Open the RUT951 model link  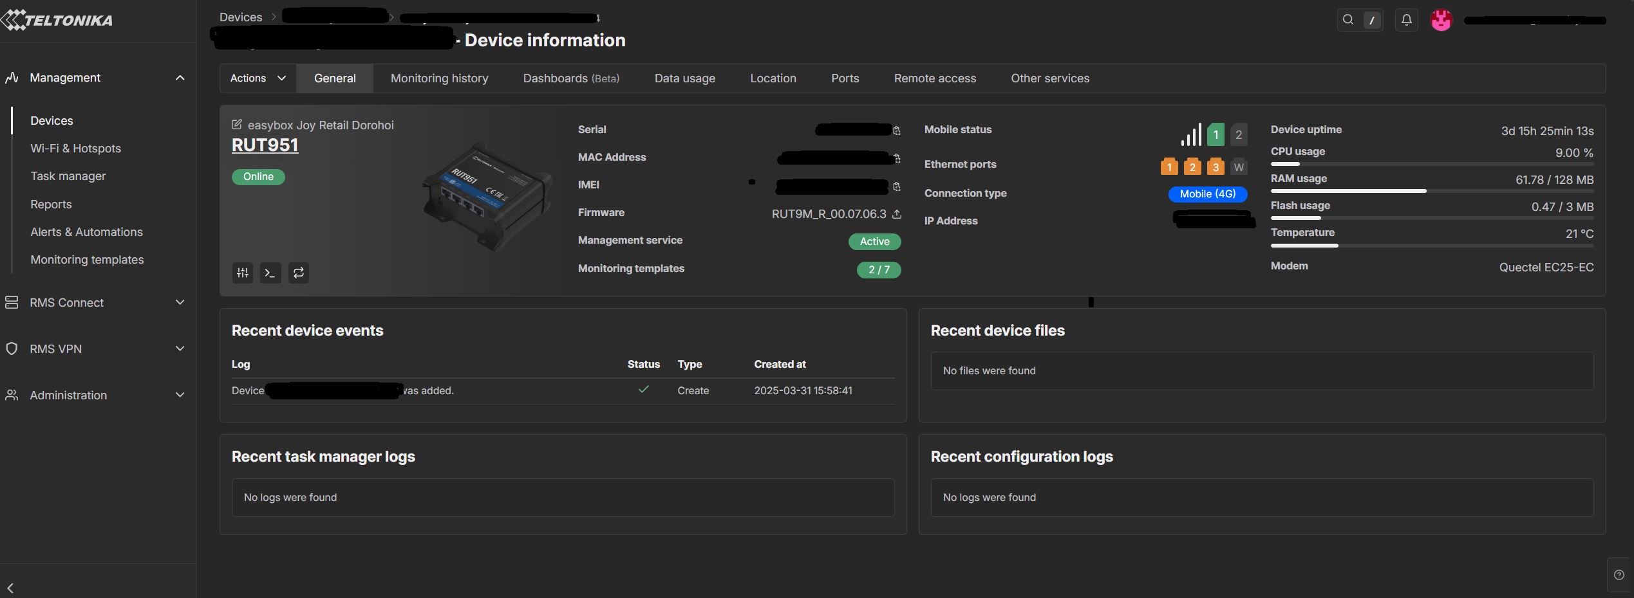(265, 145)
